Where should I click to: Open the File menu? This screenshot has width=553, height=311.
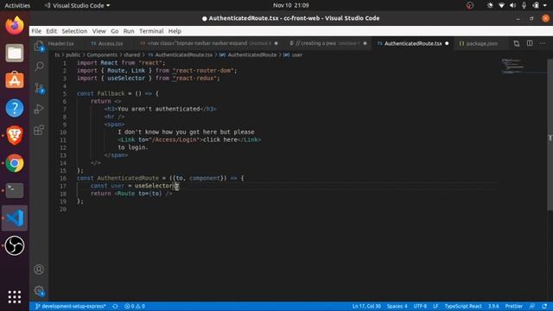click(36, 31)
